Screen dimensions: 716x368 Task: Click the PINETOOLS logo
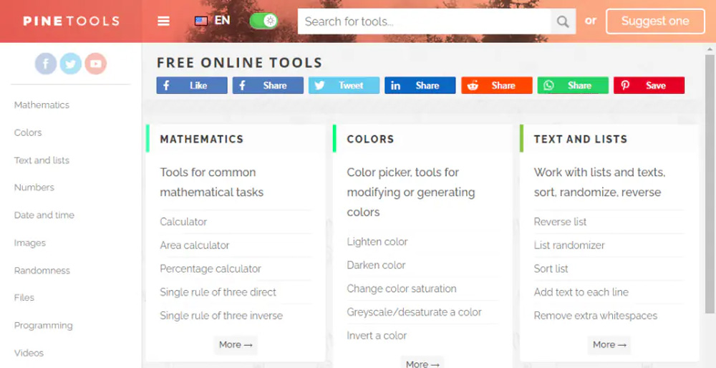tap(71, 21)
